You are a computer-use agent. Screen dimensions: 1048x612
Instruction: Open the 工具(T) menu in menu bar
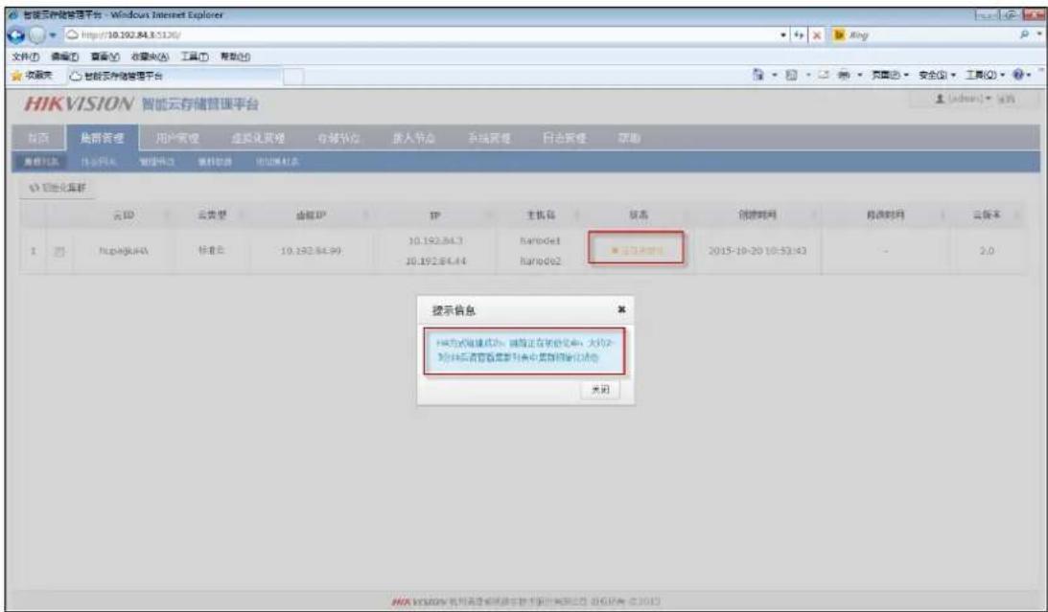(195, 57)
